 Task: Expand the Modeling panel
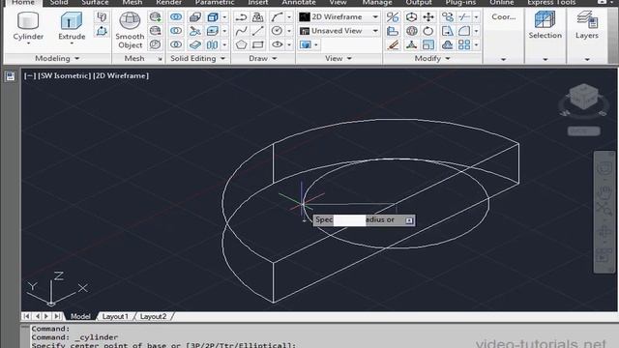tap(57, 58)
